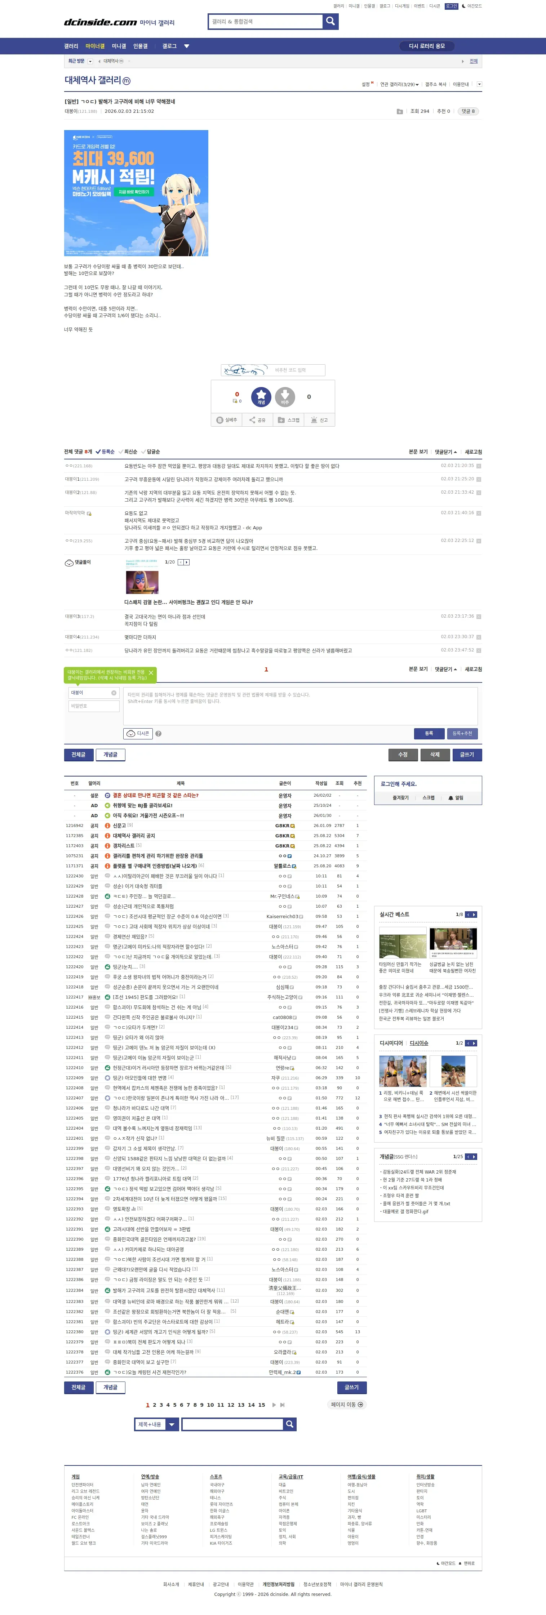This screenshot has width=546, height=1615.
Task: Open 미니갤 tab in blue nav bar
Action: [119, 46]
